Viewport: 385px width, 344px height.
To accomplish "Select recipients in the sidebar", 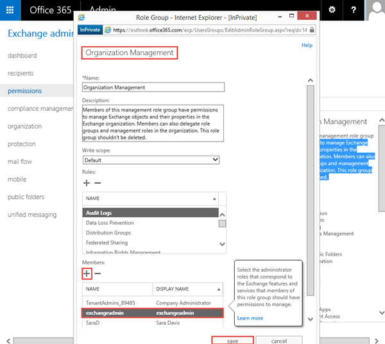I will click(x=21, y=73).
